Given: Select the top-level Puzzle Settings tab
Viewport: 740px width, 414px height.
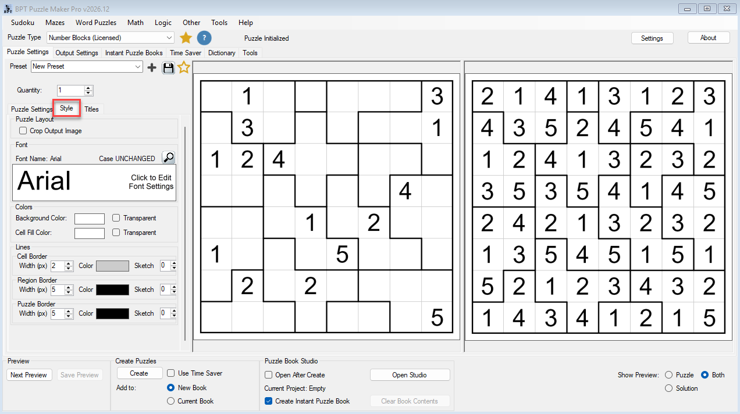Looking at the screenshot, I should (x=28, y=52).
